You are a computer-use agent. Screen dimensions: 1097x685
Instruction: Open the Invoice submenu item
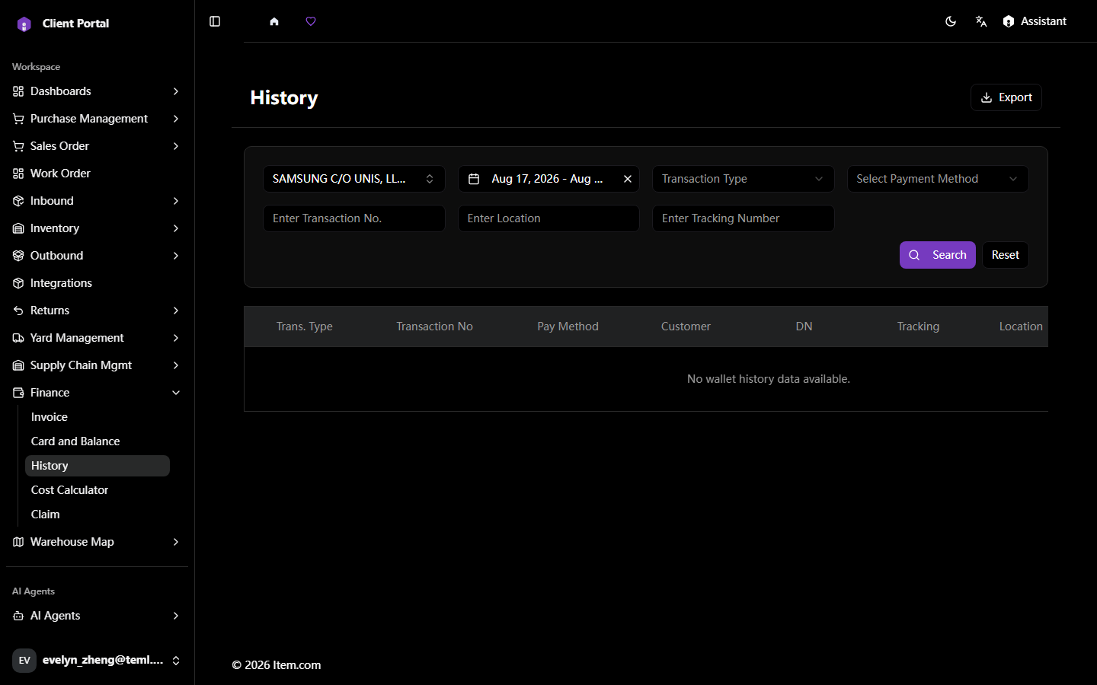pos(98,417)
